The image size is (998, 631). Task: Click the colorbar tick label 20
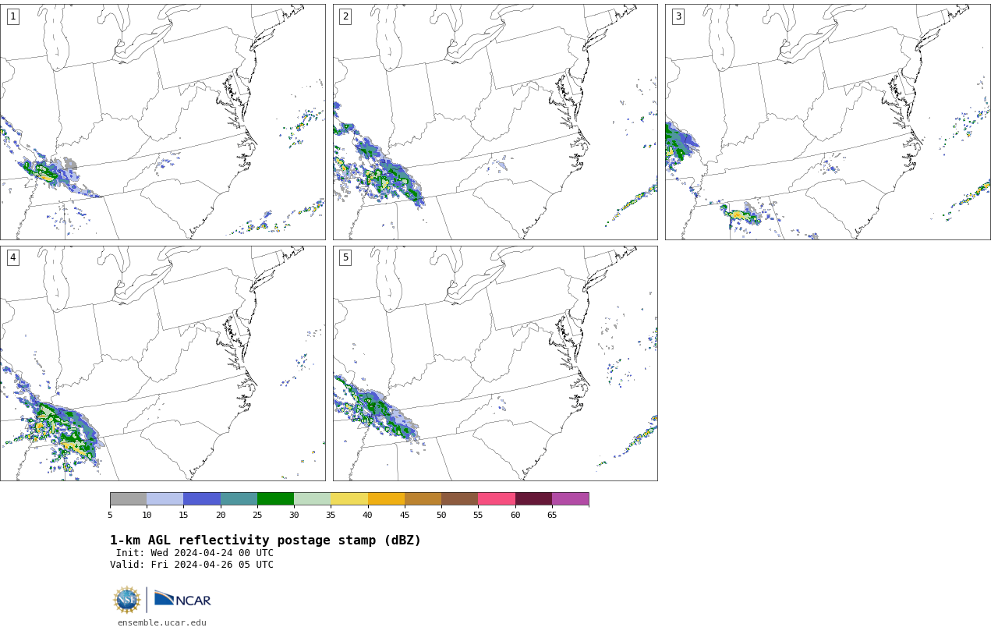point(221,515)
